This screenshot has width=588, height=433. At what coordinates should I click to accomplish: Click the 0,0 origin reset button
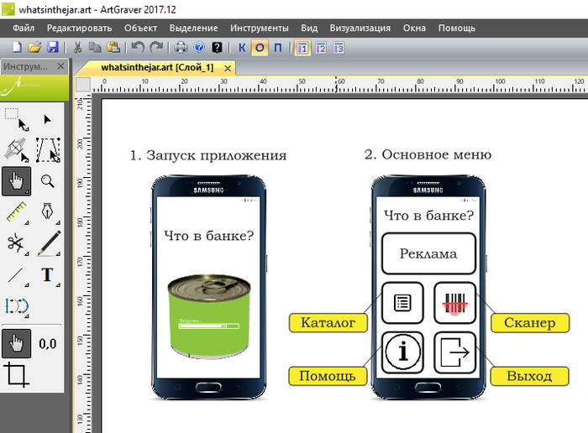48,343
